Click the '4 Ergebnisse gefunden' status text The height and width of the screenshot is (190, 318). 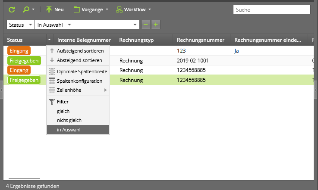(33, 186)
